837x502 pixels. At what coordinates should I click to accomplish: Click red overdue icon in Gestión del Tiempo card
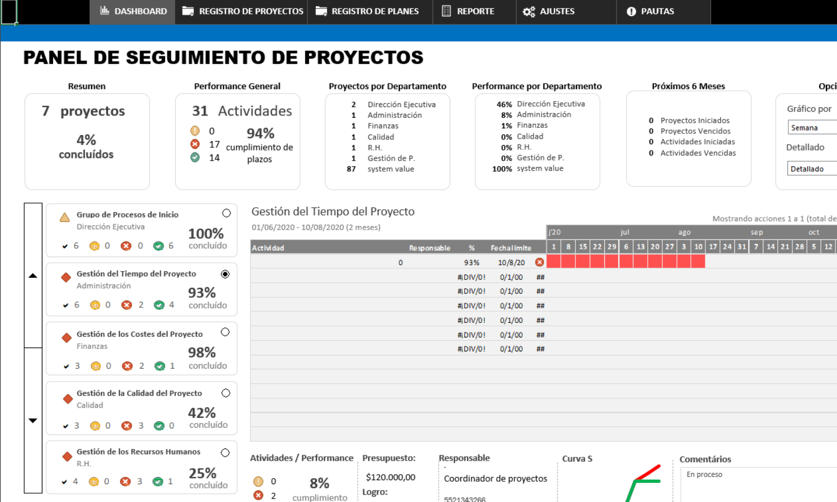point(127,305)
